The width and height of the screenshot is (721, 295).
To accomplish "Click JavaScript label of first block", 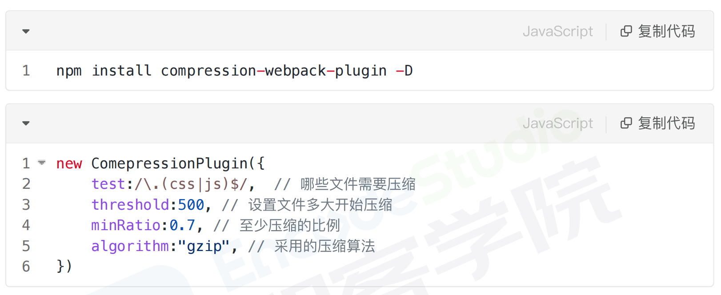I will point(557,32).
